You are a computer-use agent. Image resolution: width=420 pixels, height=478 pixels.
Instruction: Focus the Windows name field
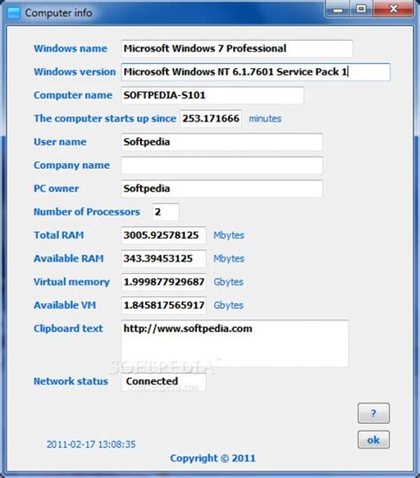tap(237, 49)
